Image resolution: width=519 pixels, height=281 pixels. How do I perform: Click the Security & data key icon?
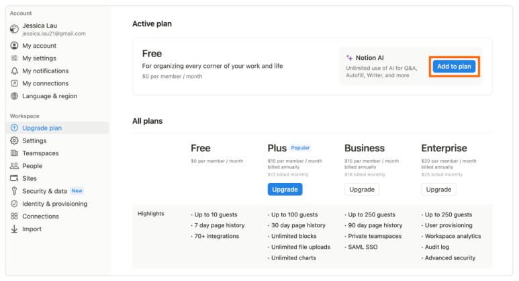14,191
